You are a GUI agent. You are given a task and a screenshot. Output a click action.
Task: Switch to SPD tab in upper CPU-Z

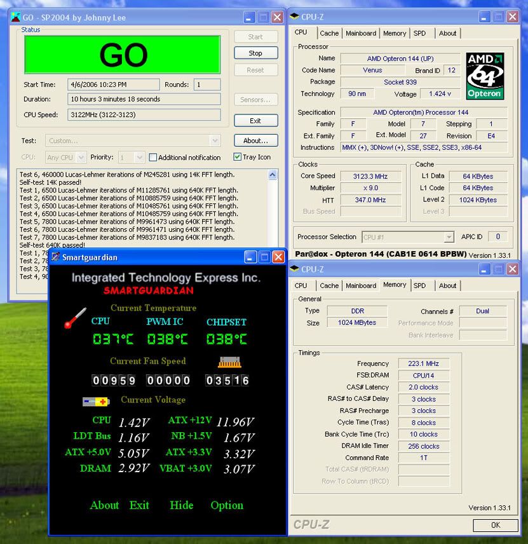pyautogui.click(x=419, y=33)
